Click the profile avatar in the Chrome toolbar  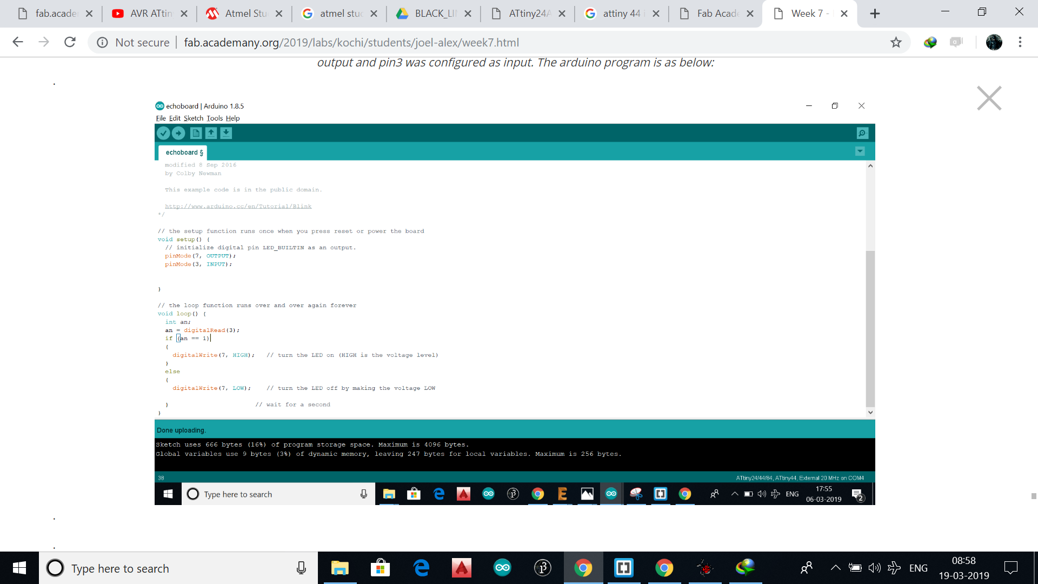[x=994, y=42]
